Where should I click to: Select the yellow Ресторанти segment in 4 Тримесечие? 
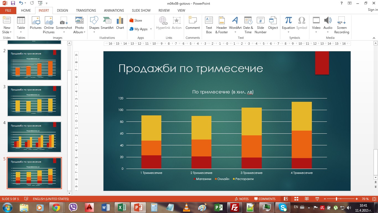coord(302,116)
